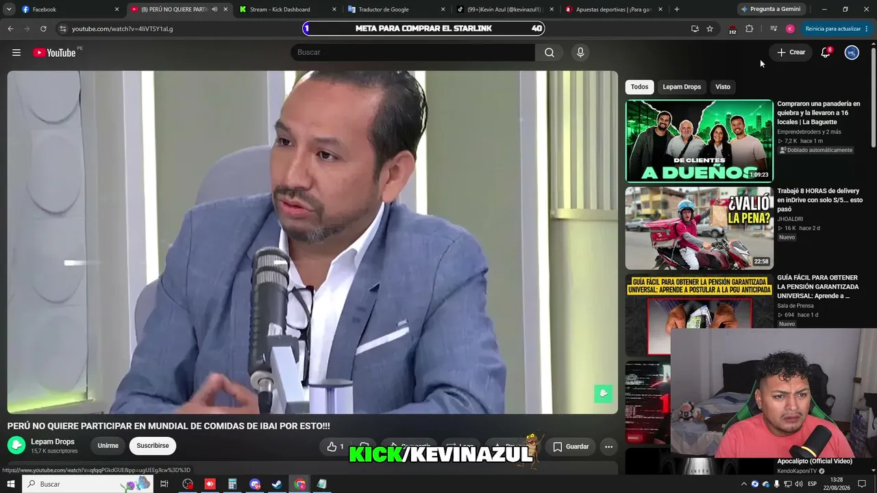Submit search with the magnifier icon
This screenshot has height=493, width=877.
pyautogui.click(x=549, y=53)
